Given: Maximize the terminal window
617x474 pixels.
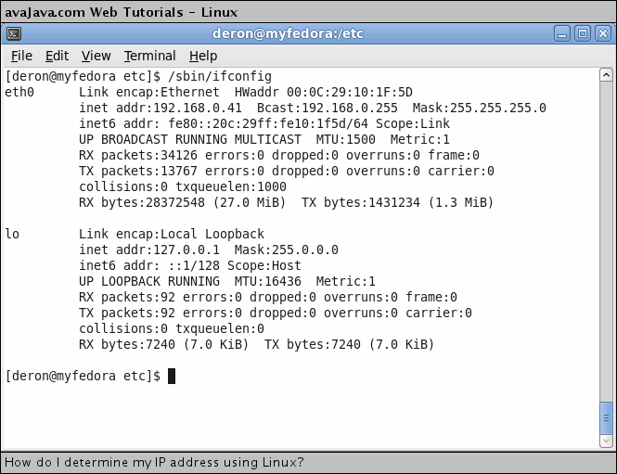Looking at the screenshot, I should tap(583, 33).
